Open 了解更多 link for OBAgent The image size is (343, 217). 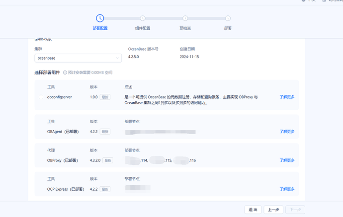pyautogui.click(x=287, y=132)
